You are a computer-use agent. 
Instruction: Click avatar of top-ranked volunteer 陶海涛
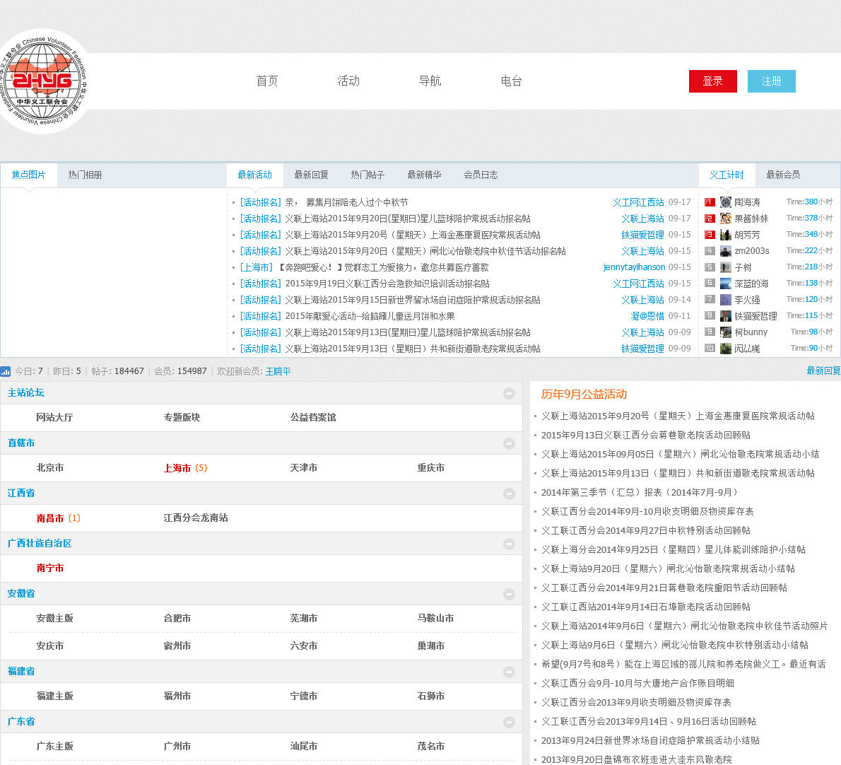[726, 202]
